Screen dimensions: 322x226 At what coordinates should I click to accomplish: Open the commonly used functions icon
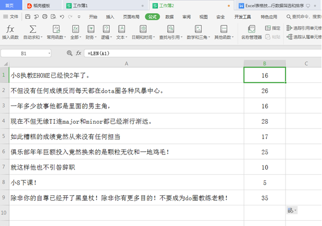56,29
